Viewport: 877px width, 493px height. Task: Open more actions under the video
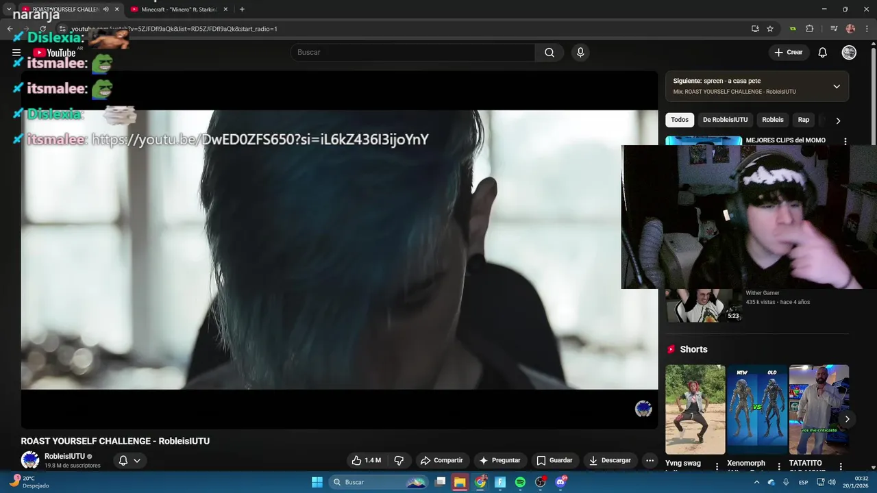point(650,460)
